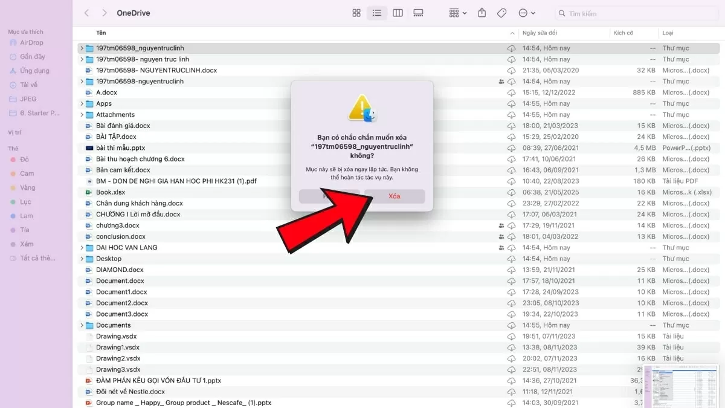Sort by Ngày sửa đổi column header
Screen dimensions: 725x408
point(540,33)
